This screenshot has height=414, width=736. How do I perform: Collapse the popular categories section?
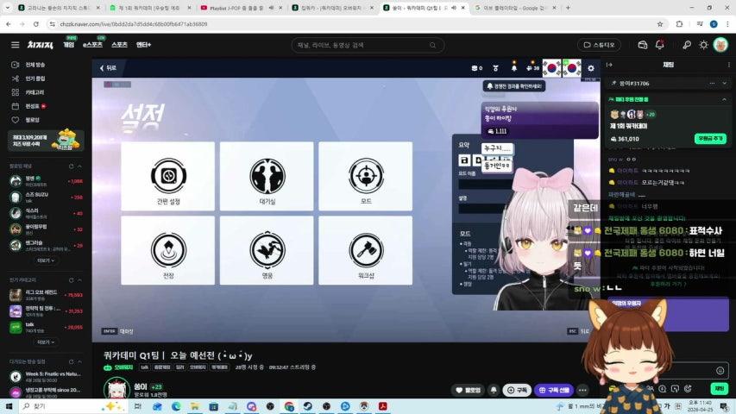(79, 279)
